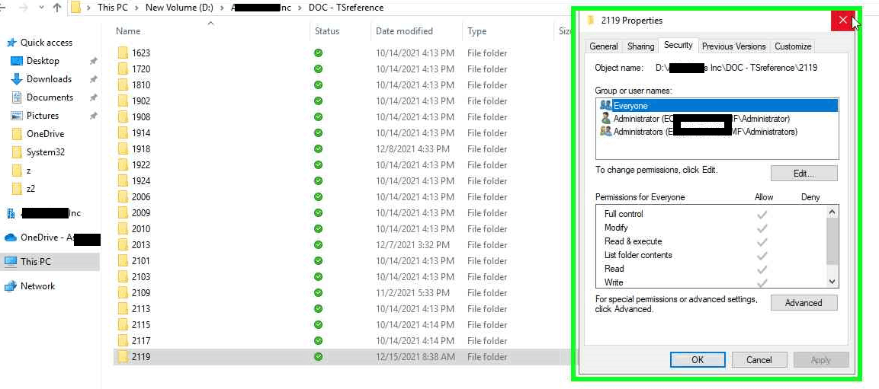Navigate up with the up arrow

[x=56, y=8]
